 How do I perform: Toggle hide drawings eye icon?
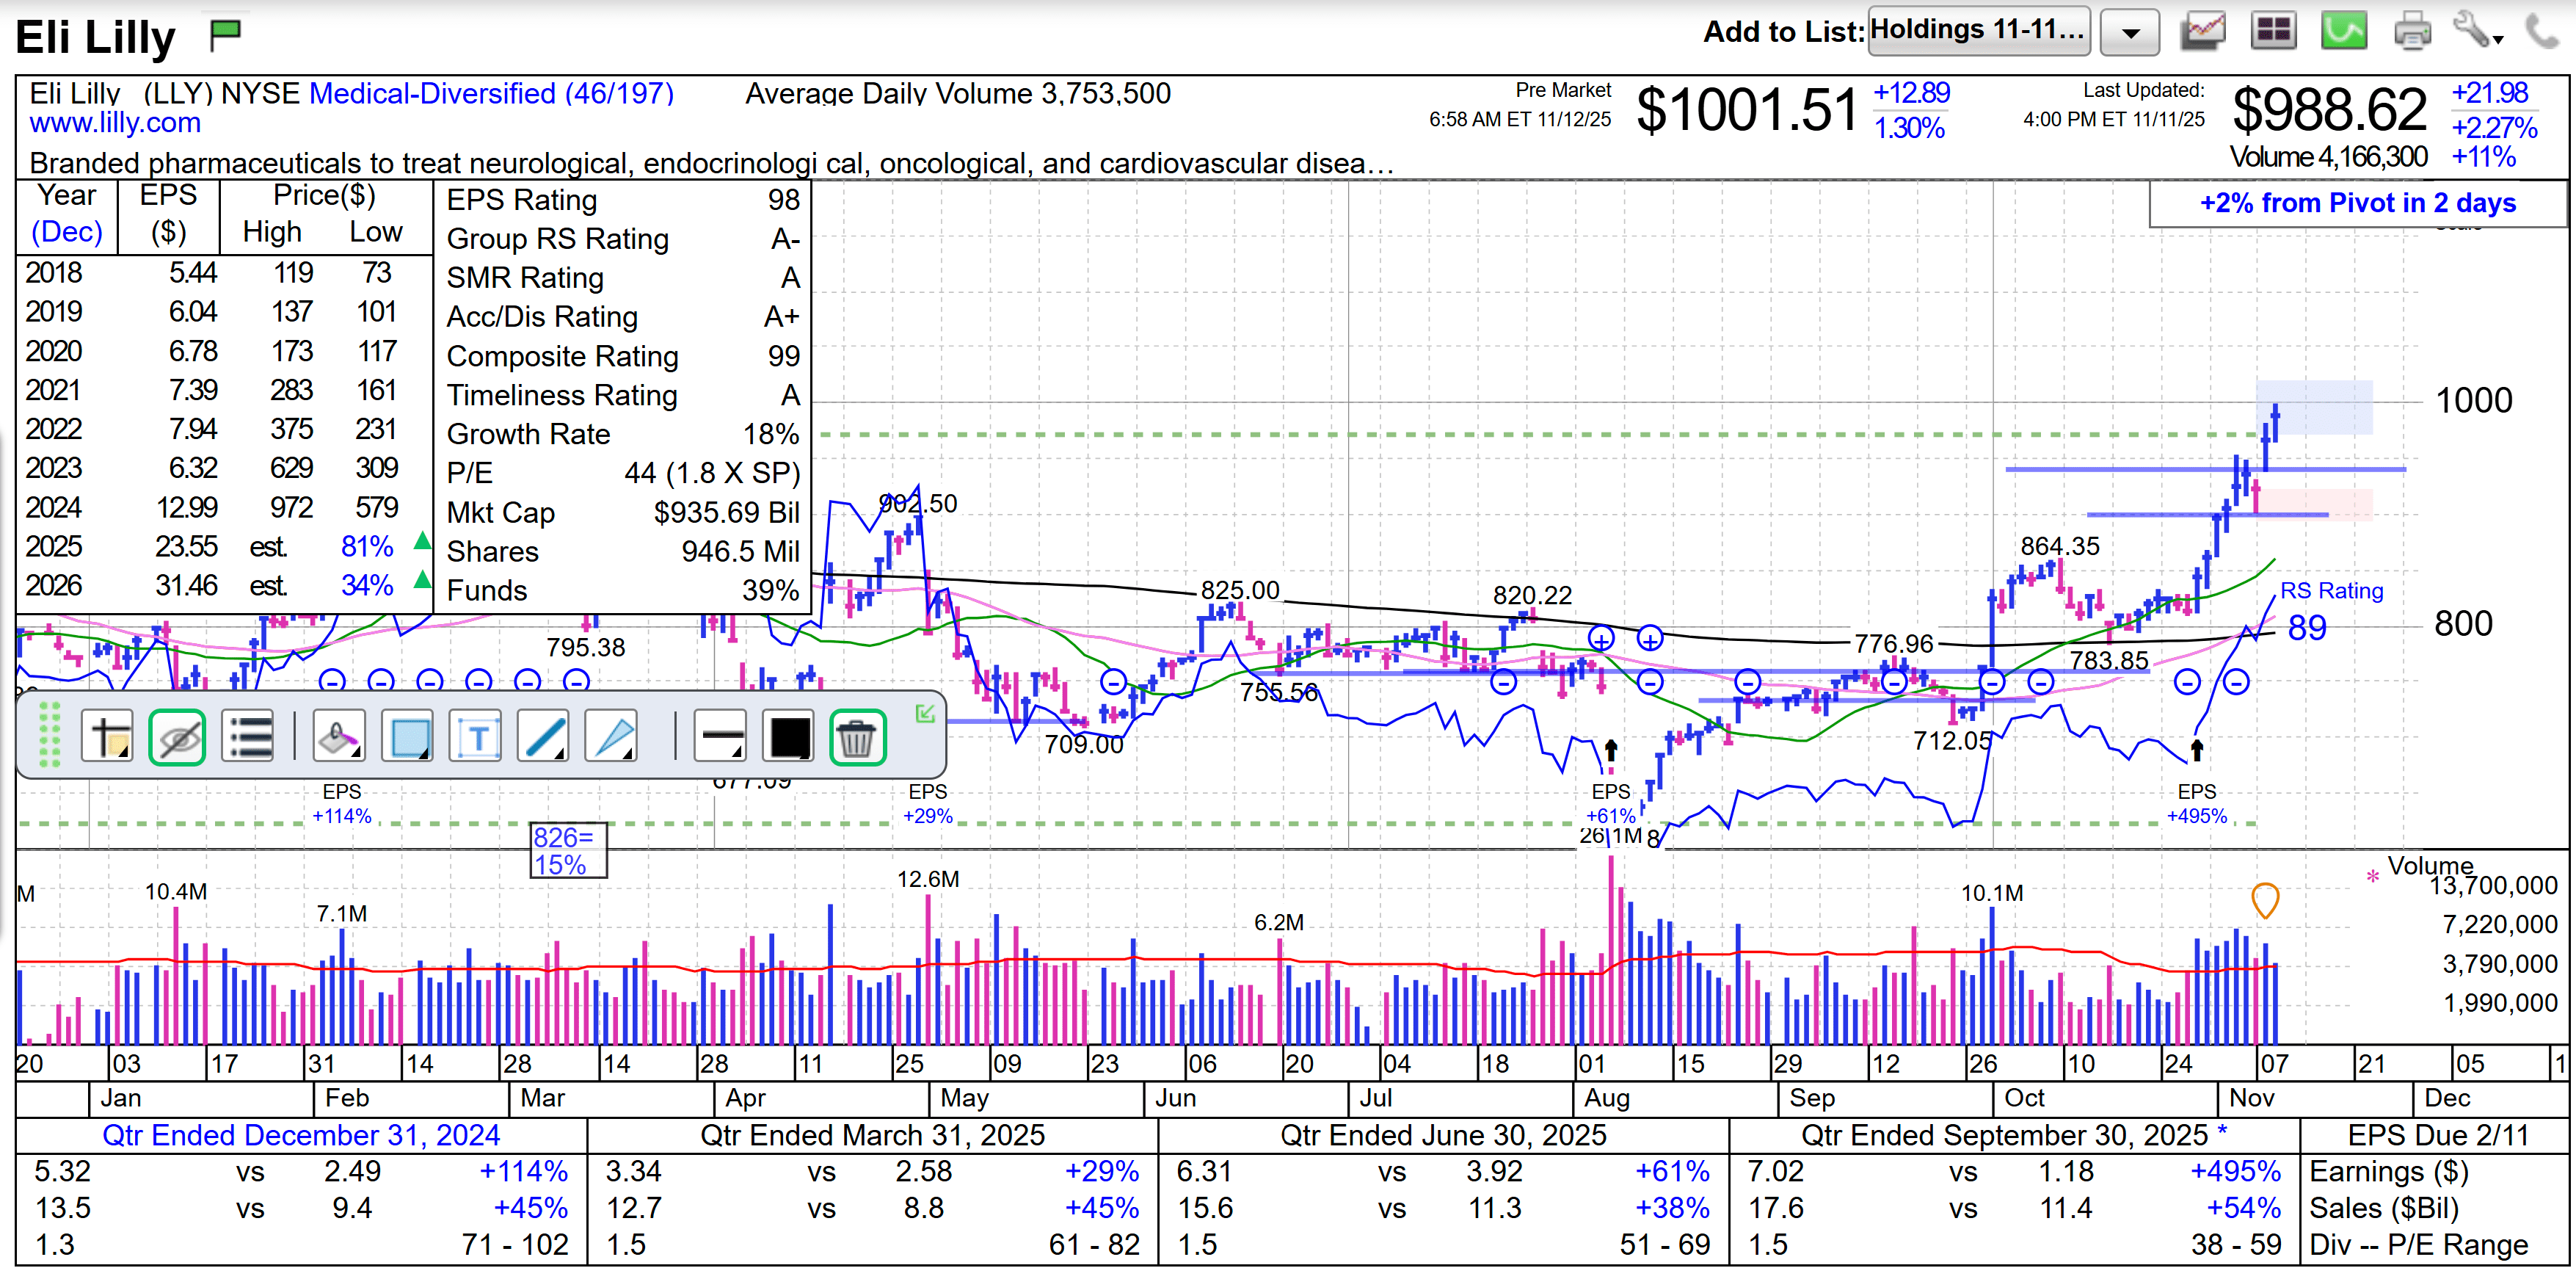pos(177,739)
